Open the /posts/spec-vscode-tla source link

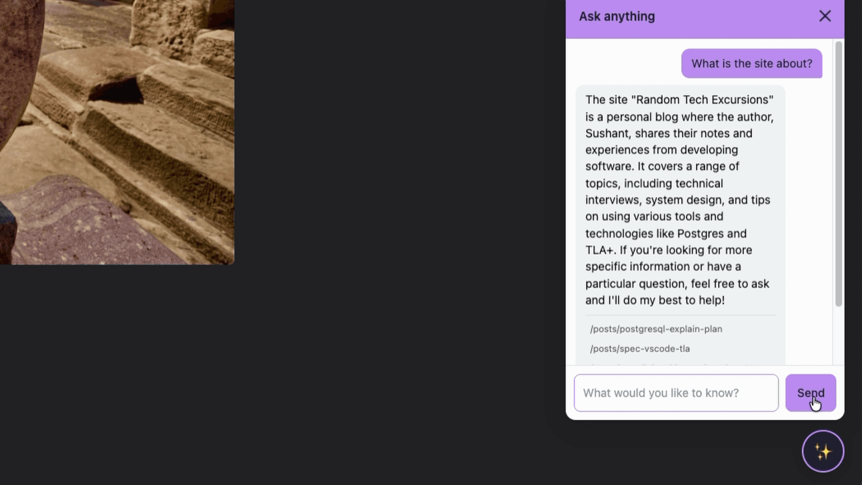click(640, 348)
